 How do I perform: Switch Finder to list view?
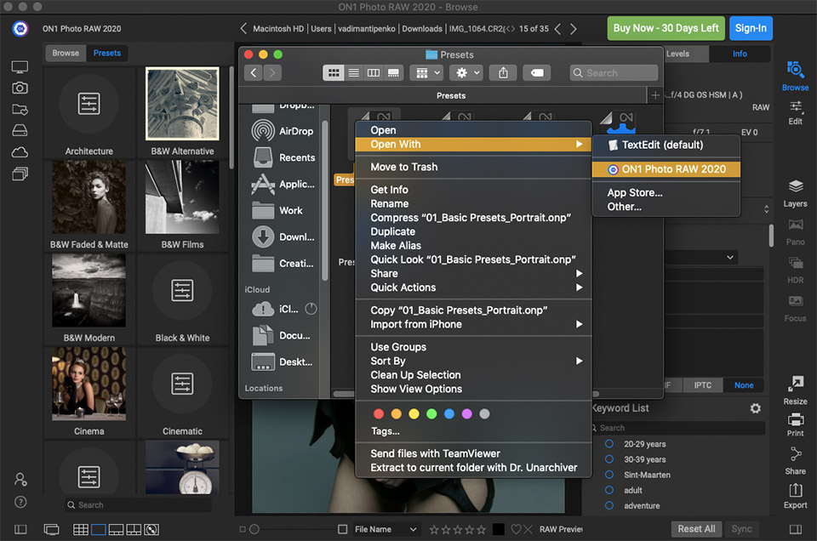[354, 73]
